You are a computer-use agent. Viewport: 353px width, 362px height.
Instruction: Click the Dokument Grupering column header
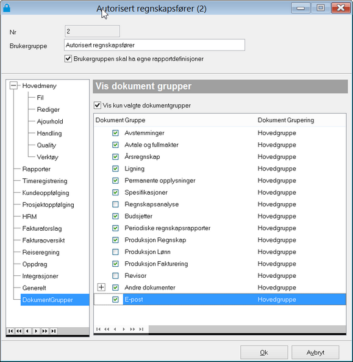[x=286, y=120]
